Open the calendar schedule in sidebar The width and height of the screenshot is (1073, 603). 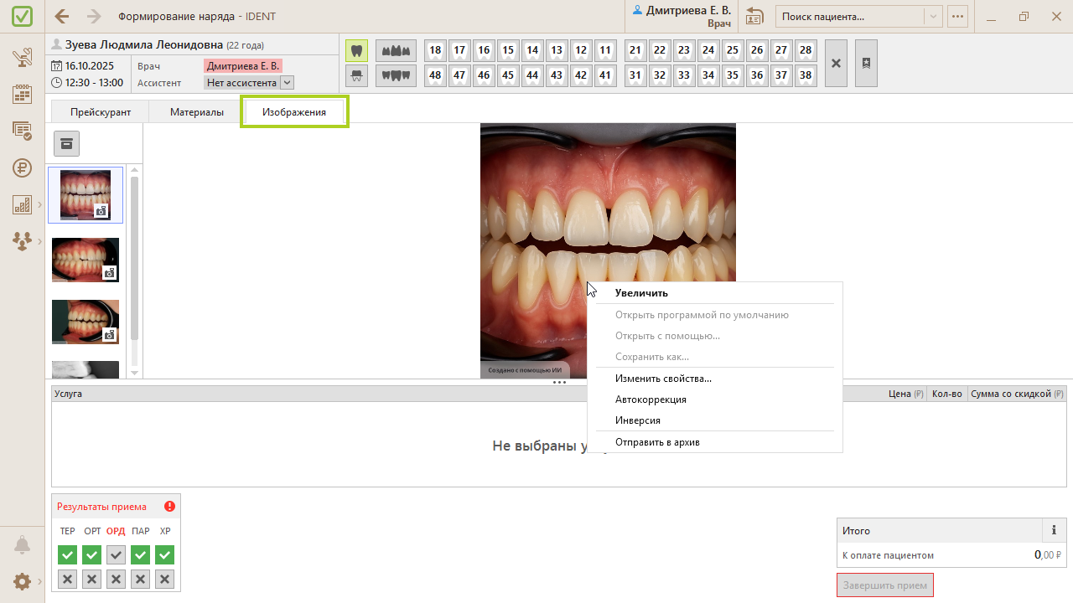[x=23, y=94]
